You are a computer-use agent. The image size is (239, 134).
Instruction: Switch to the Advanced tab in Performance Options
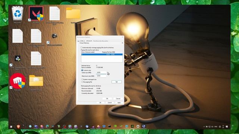(89, 41)
